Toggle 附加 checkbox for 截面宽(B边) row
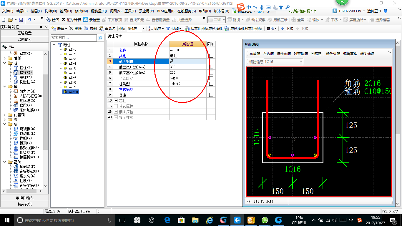The width and height of the screenshot is (402, 226). pyautogui.click(x=211, y=67)
